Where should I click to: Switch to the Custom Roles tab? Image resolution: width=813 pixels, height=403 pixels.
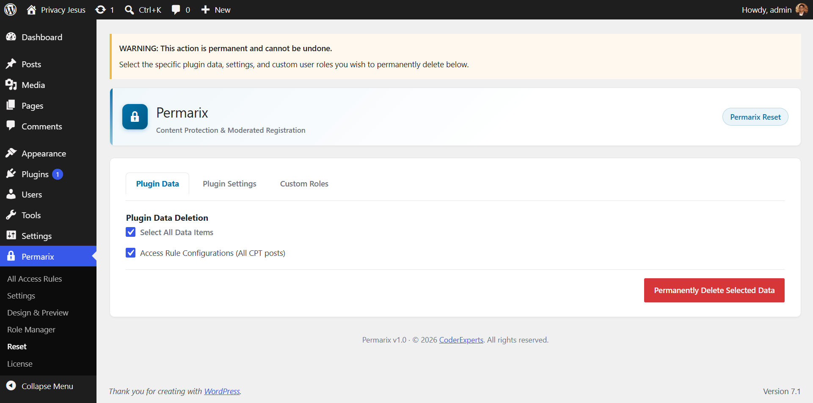pos(304,184)
